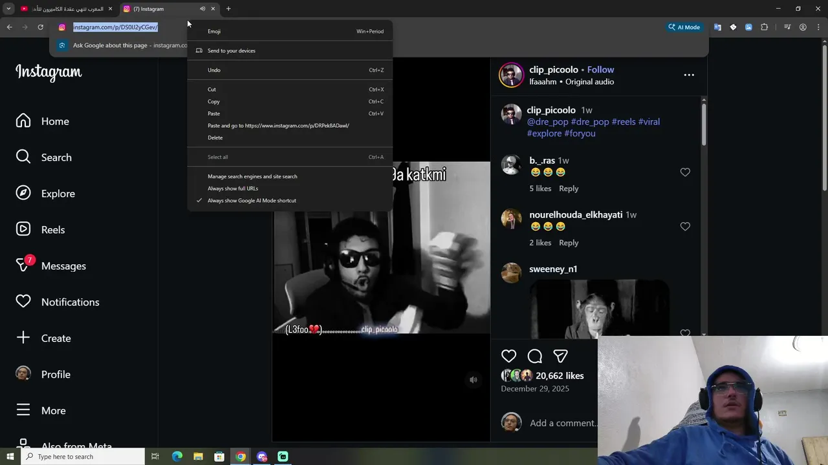
Task: Close the Instagram tab
Action: coord(213,9)
